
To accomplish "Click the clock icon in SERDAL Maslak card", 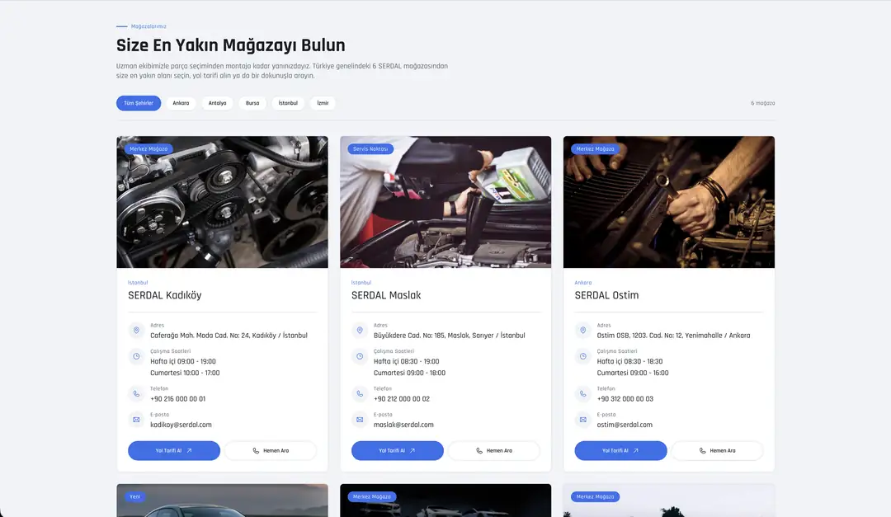I will (360, 356).
